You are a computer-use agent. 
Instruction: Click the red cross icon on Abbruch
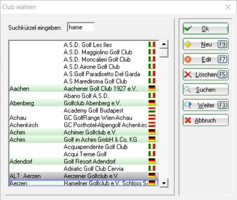tap(188, 120)
